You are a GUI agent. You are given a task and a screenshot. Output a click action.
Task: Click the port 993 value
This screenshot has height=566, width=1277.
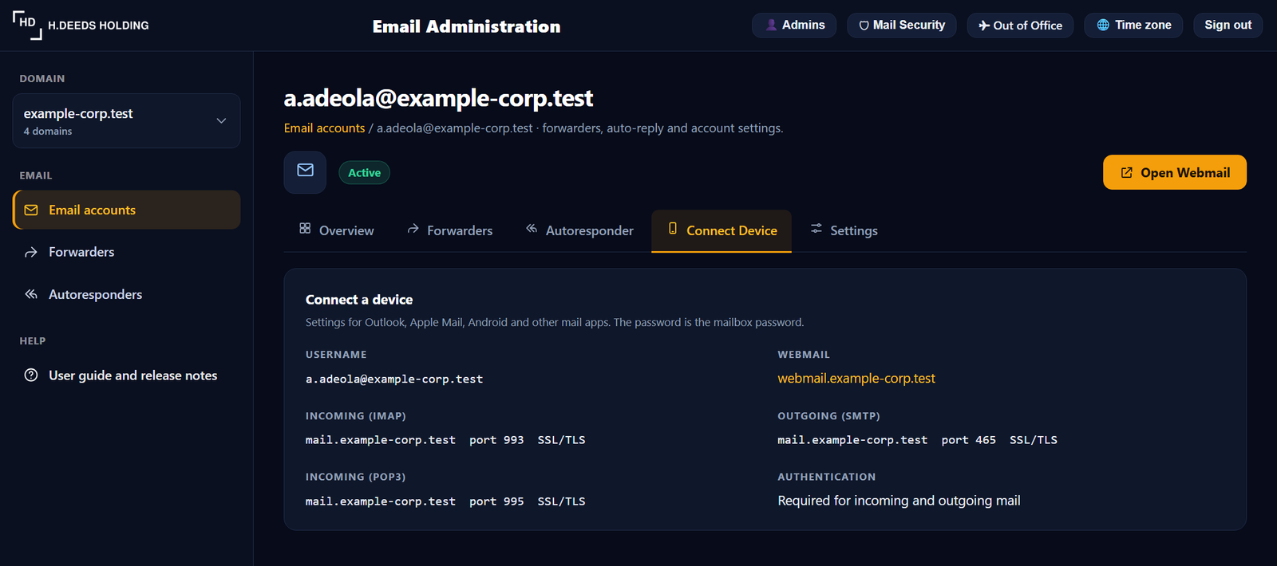click(496, 440)
